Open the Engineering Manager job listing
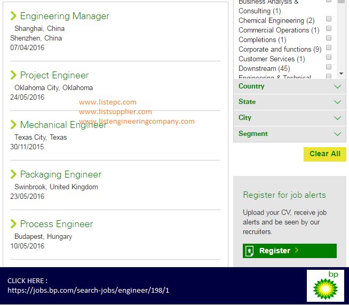 [x=65, y=16]
